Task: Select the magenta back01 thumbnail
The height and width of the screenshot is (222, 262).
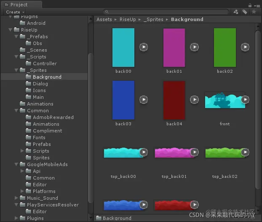Action: pos(174,48)
